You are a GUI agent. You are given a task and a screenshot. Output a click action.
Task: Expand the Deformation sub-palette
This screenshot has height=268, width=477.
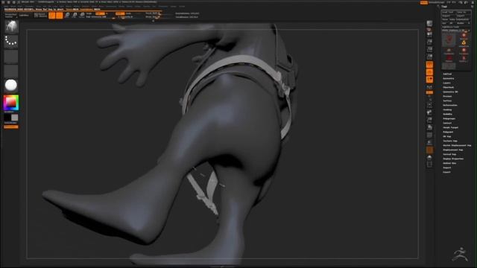point(450,105)
